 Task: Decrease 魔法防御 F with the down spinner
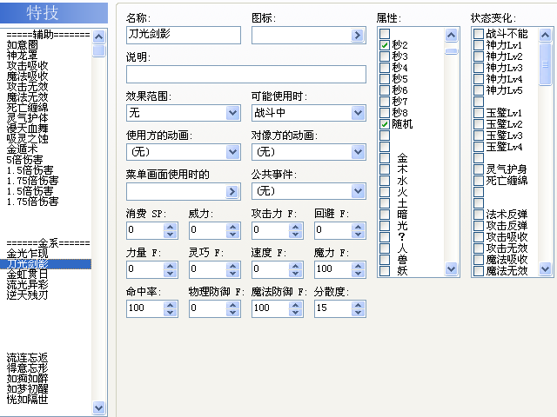(x=296, y=312)
